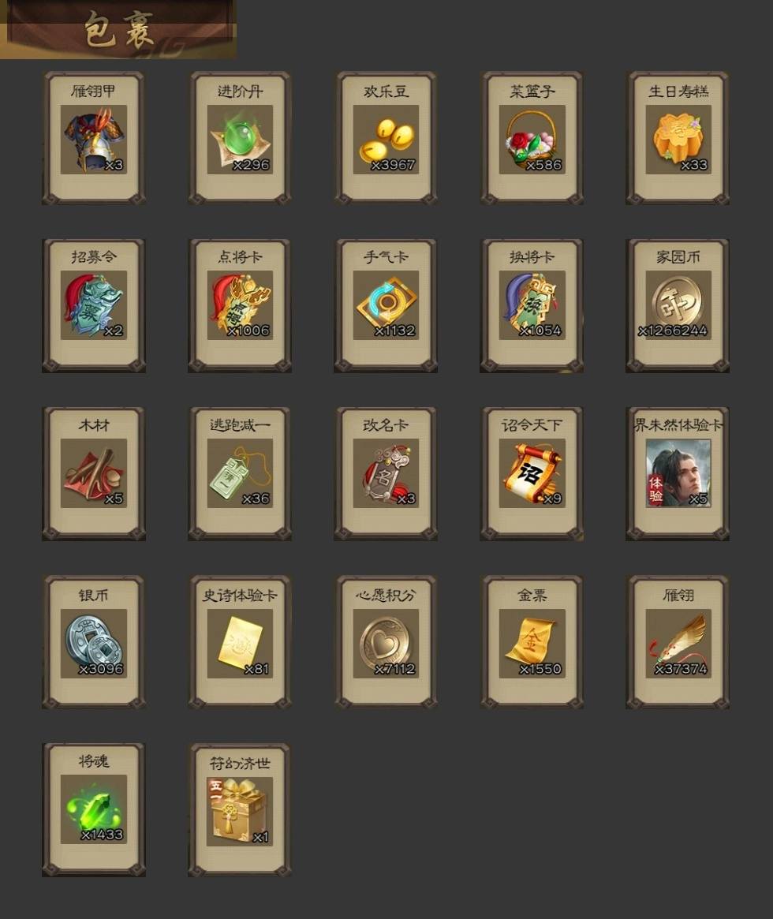
Task: Open the 点将卡 card item
Action: (240, 305)
